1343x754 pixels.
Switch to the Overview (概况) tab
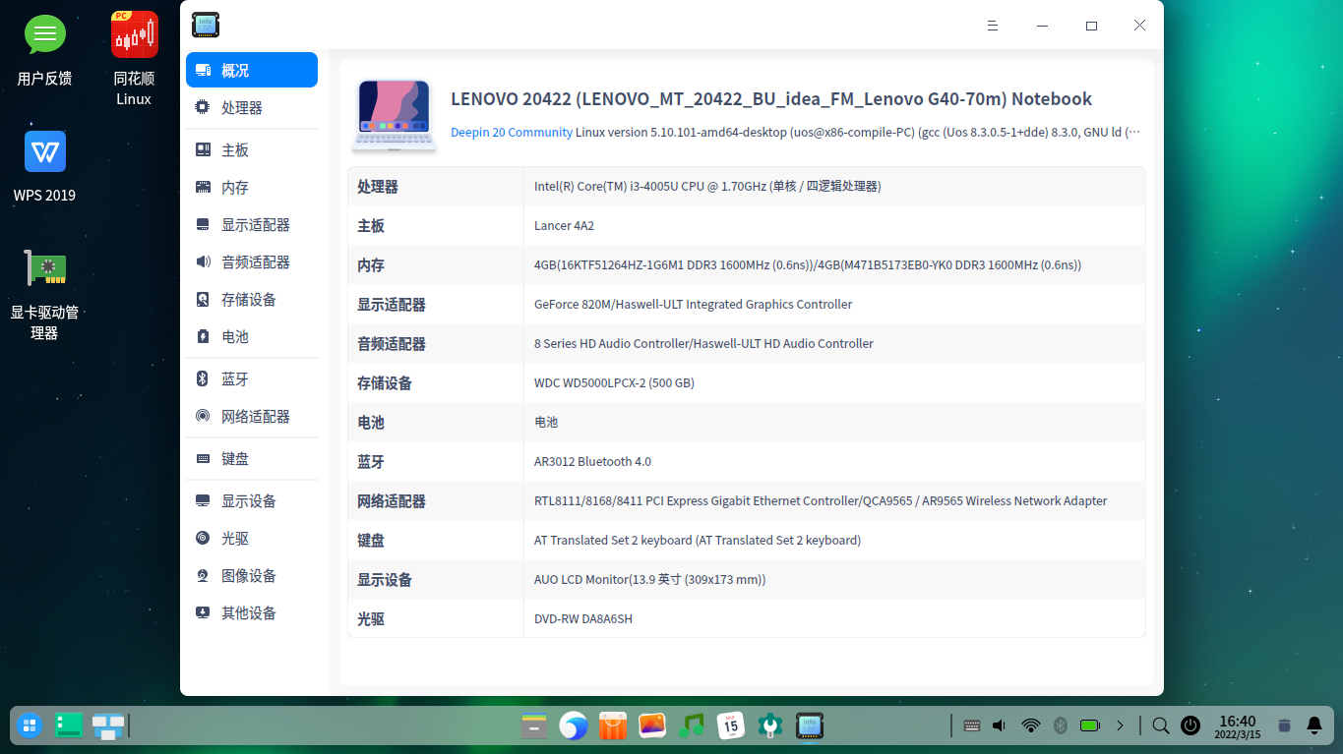coord(236,70)
